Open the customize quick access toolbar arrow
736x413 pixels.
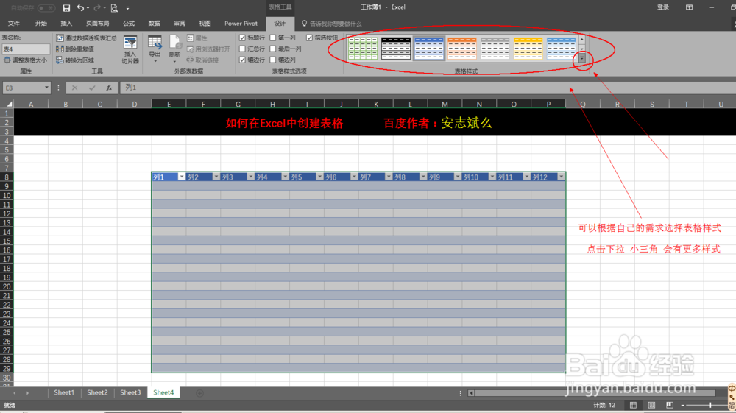[x=127, y=8]
